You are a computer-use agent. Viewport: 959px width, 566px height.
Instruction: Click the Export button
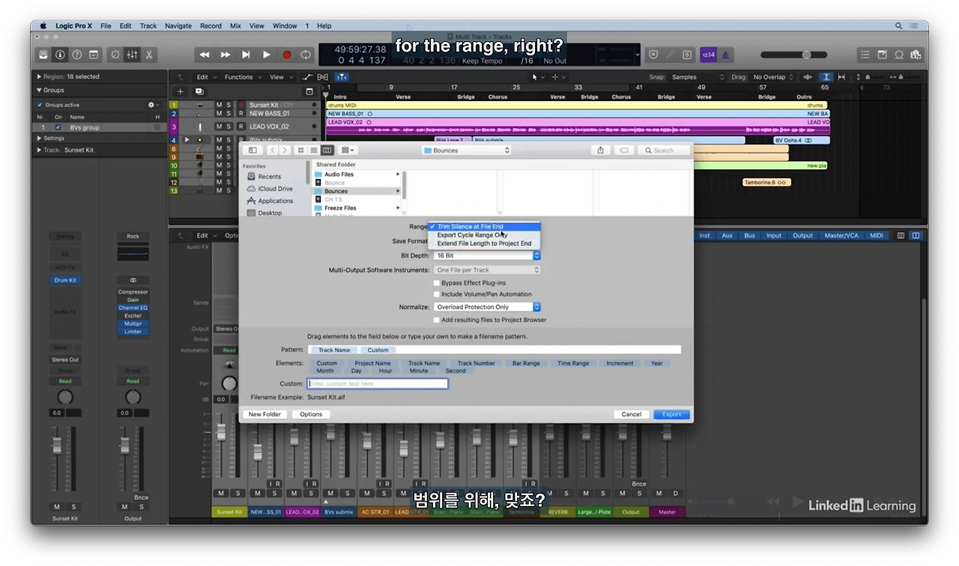671,414
